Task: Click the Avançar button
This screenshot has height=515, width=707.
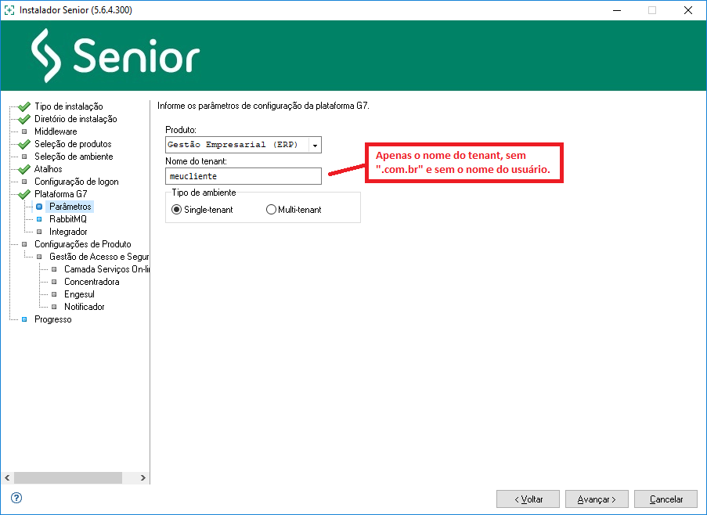Action: (597, 499)
